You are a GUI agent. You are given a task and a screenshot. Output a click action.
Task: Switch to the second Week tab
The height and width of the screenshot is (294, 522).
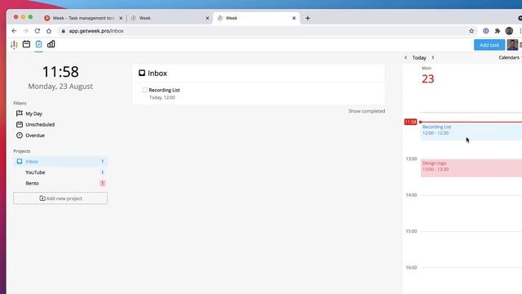170,18
